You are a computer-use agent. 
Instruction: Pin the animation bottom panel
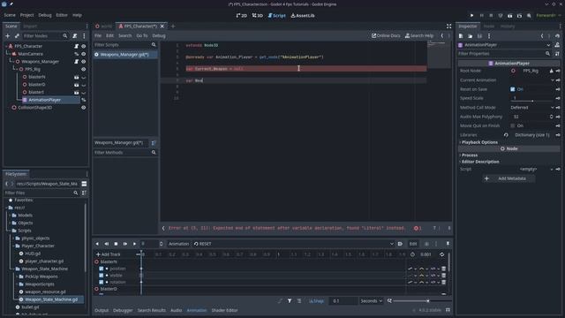point(448,244)
